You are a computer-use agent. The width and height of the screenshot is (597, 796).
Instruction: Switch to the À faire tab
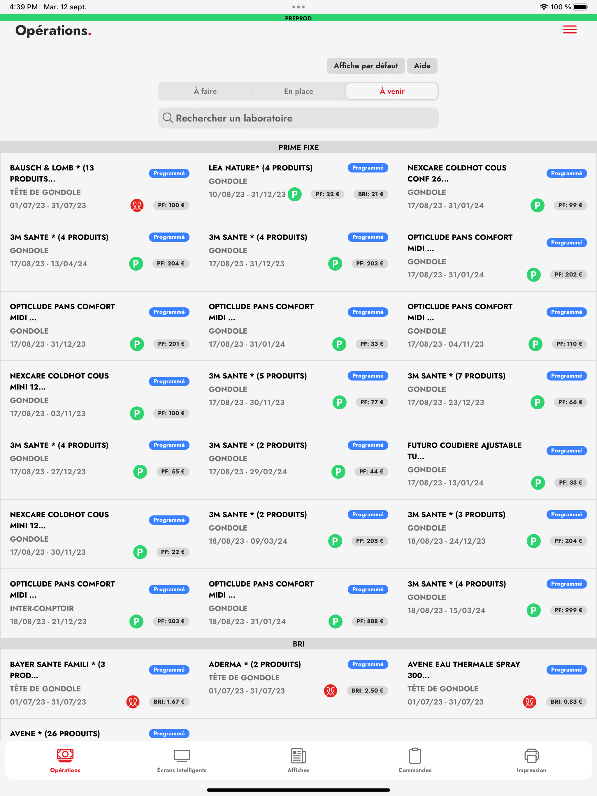tap(205, 91)
